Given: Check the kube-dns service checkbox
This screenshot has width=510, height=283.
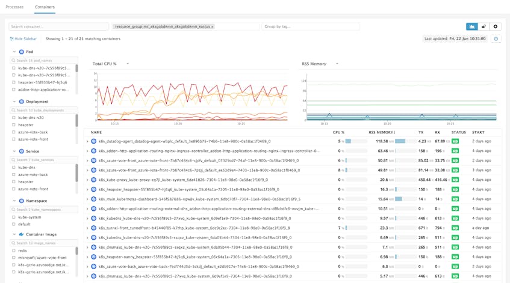Looking at the screenshot, I should tap(14, 168).
